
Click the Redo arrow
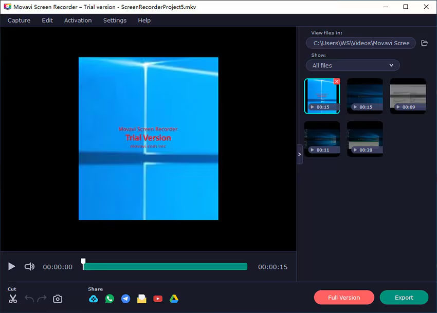pyautogui.click(x=42, y=299)
